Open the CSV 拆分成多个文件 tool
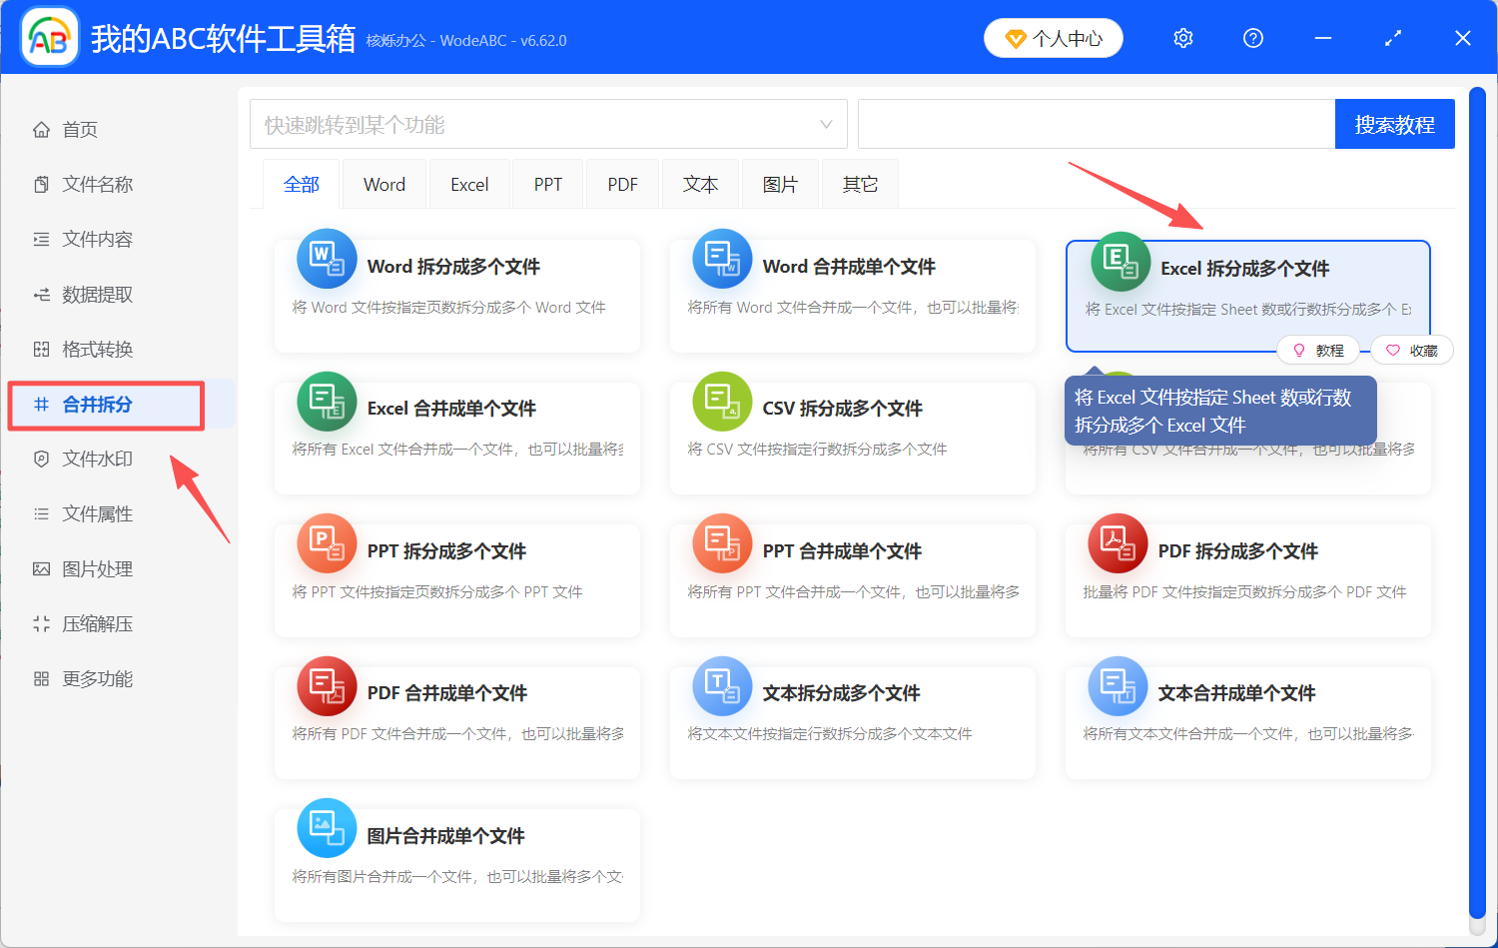1498x948 pixels. [x=850, y=408]
